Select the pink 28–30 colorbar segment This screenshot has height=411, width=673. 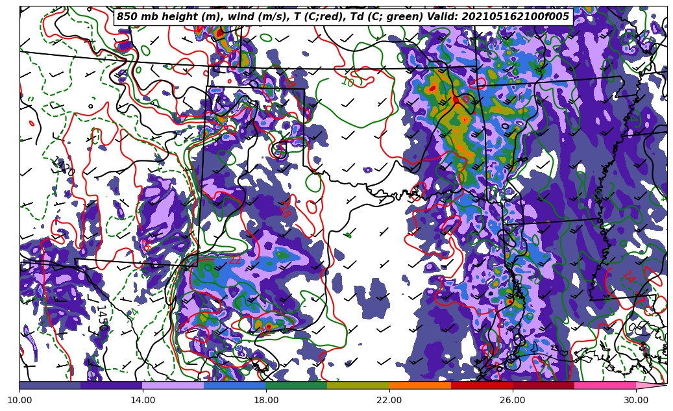(606, 385)
